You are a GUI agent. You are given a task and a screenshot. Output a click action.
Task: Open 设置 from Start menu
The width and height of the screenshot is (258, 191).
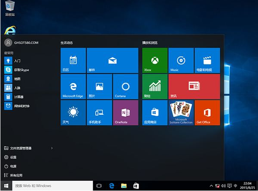[13, 157]
